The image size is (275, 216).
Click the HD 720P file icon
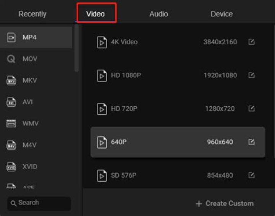(102, 109)
